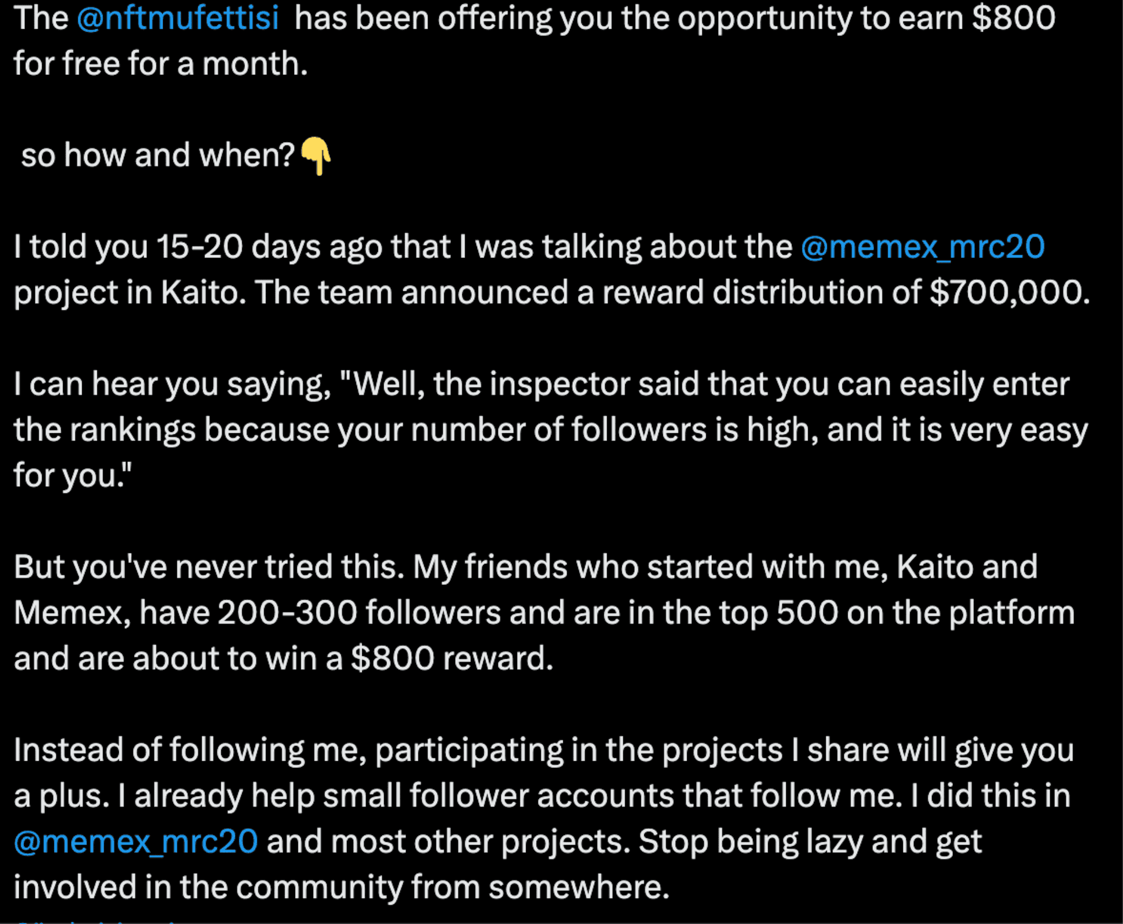This screenshot has width=1123, height=924.
Task: Click the "so how and when?" line
Action: (158, 156)
